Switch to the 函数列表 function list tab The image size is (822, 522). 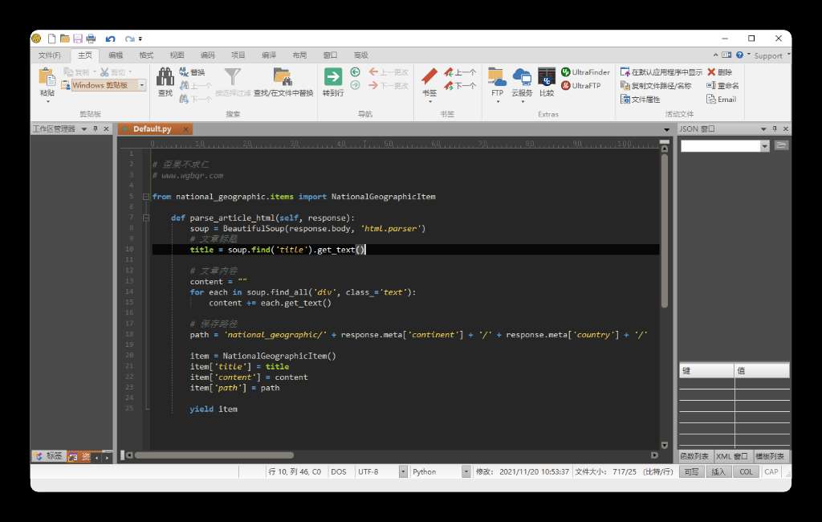coord(694,456)
